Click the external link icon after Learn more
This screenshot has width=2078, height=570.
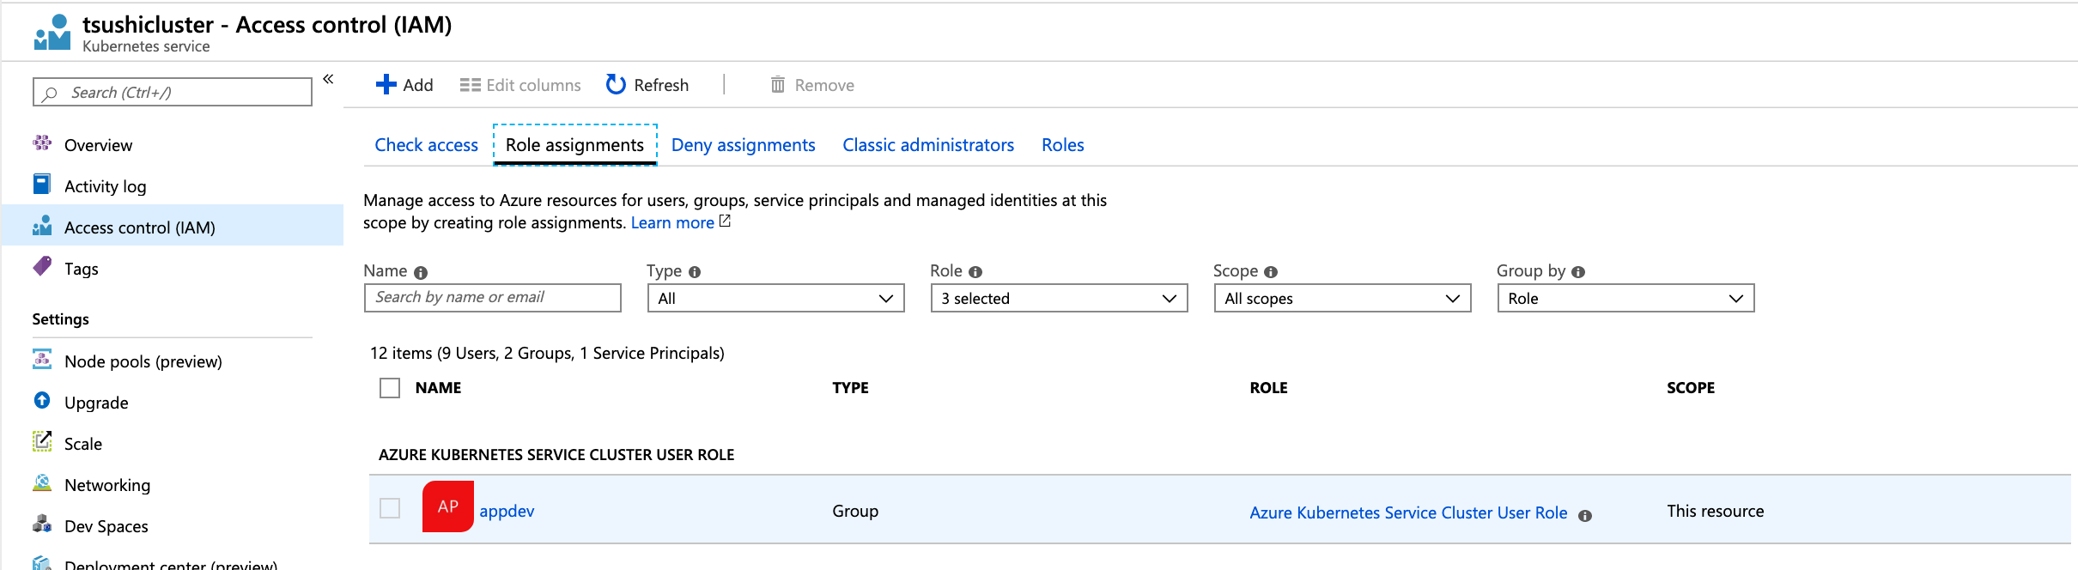click(725, 221)
